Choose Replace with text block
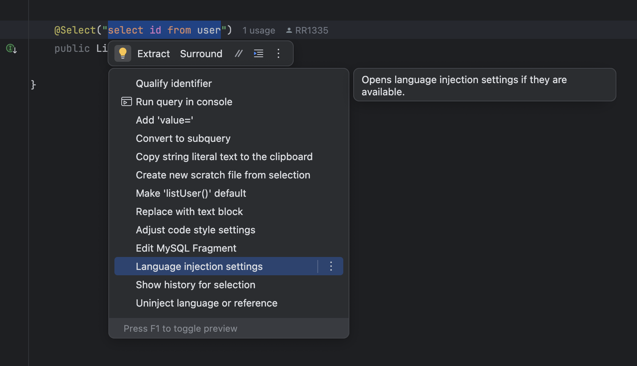637x366 pixels. click(x=189, y=212)
